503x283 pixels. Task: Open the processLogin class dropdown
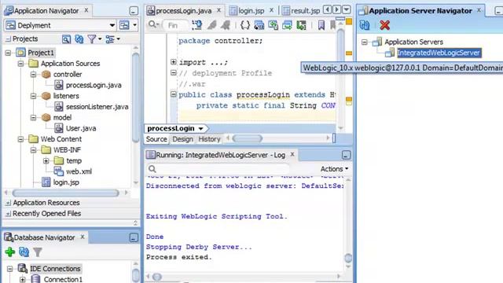[x=201, y=129]
